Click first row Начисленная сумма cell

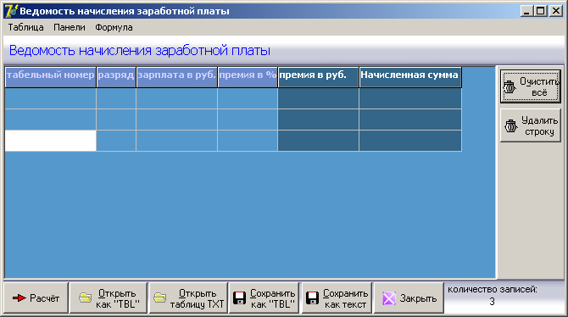click(x=410, y=98)
